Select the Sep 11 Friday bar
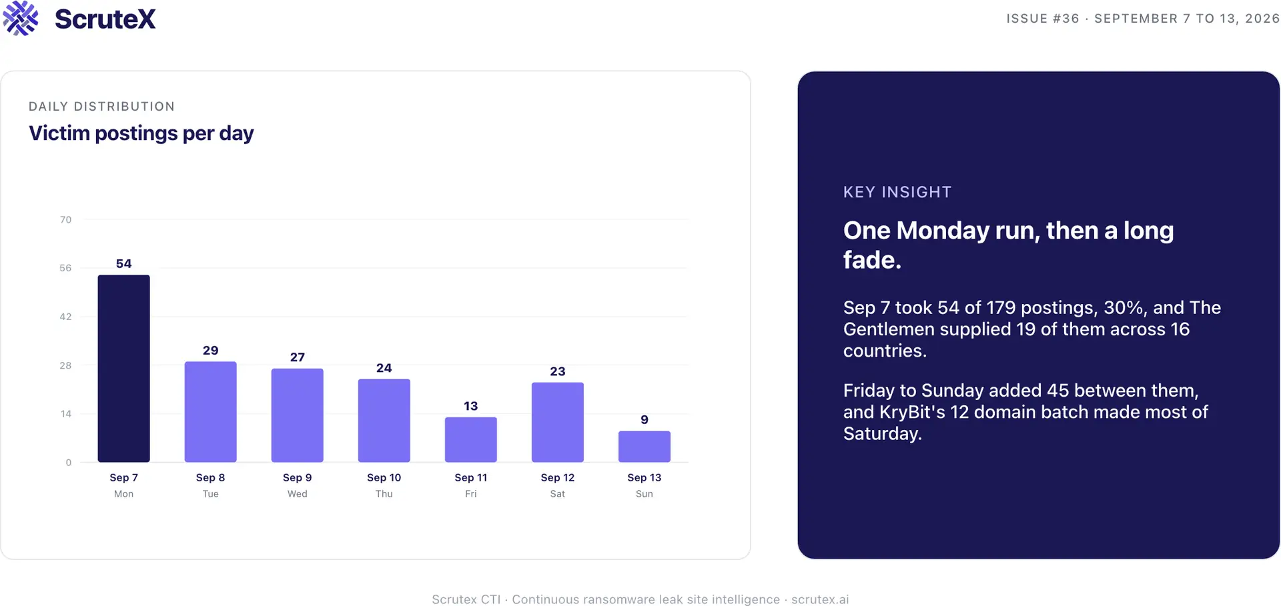1281x606 pixels. [x=470, y=439]
